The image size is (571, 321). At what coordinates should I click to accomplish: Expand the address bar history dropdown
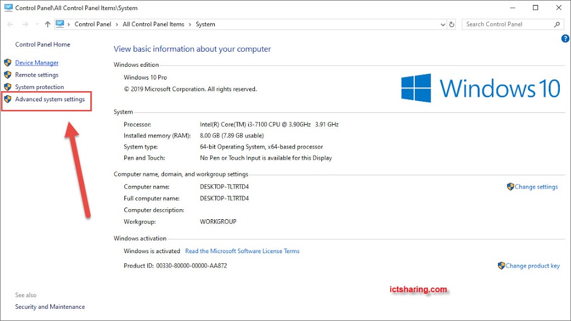coord(443,24)
